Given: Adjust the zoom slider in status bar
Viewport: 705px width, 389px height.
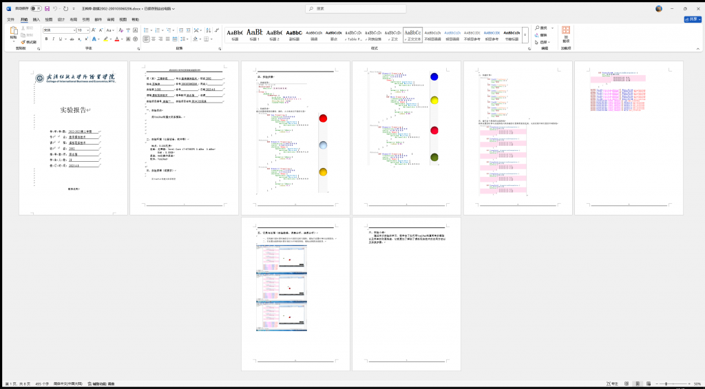Looking at the screenshot, I should pos(665,383).
